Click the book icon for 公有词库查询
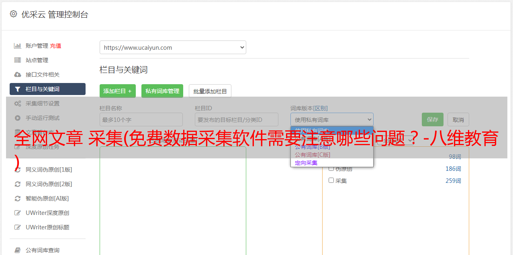This screenshot has width=513, height=255. [x=18, y=250]
